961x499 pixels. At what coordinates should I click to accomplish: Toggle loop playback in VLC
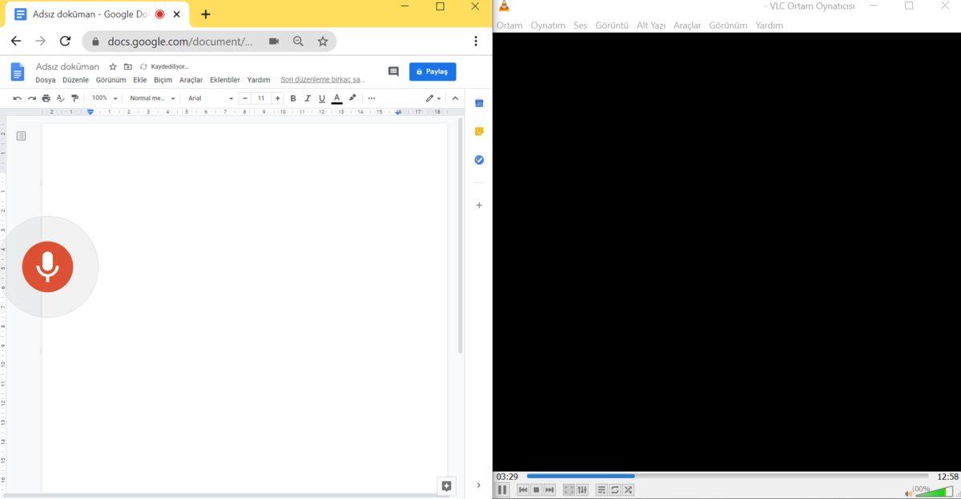pyautogui.click(x=615, y=489)
